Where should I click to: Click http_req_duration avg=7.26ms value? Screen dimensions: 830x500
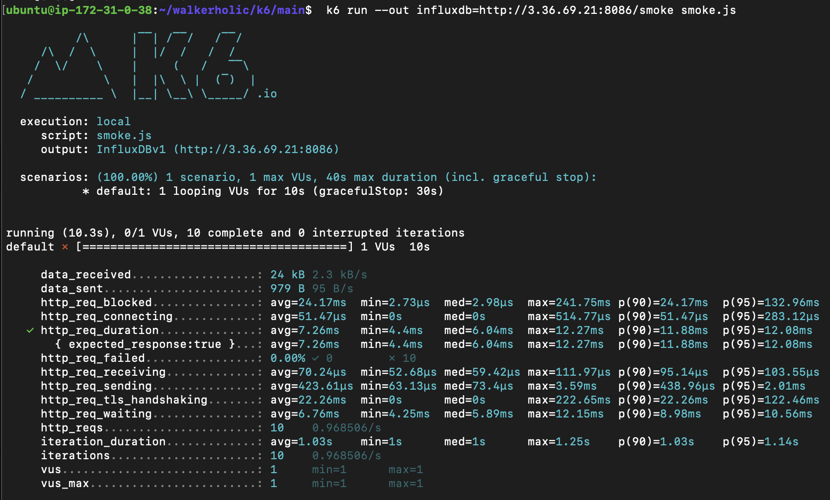(305, 331)
